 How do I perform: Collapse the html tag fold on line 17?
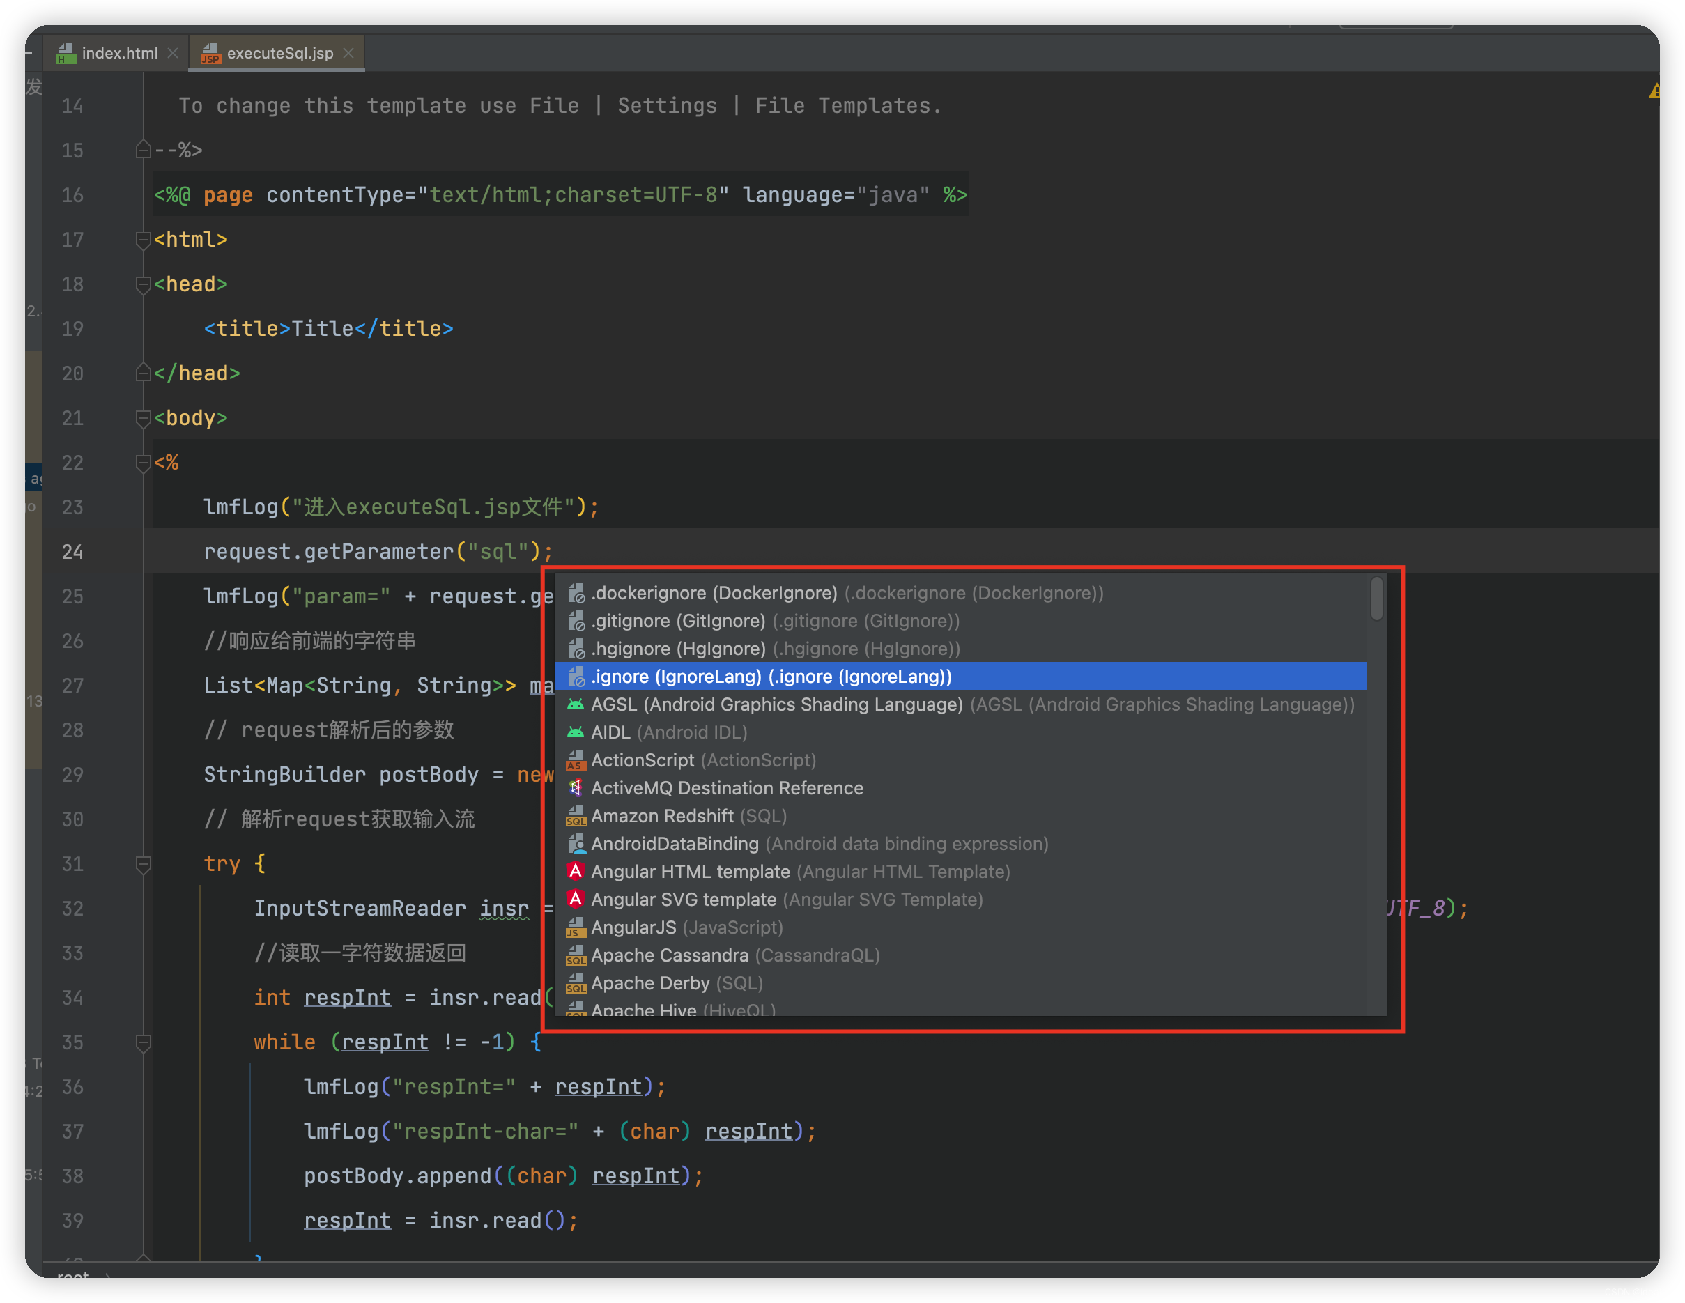pos(143,240)
